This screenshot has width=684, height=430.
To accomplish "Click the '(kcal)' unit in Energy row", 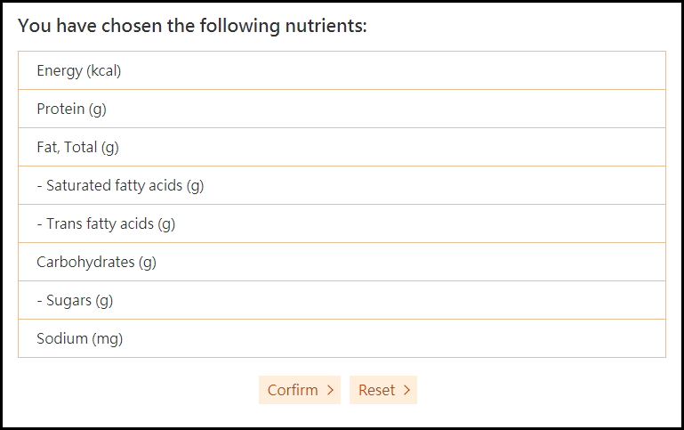I will 104,71.
